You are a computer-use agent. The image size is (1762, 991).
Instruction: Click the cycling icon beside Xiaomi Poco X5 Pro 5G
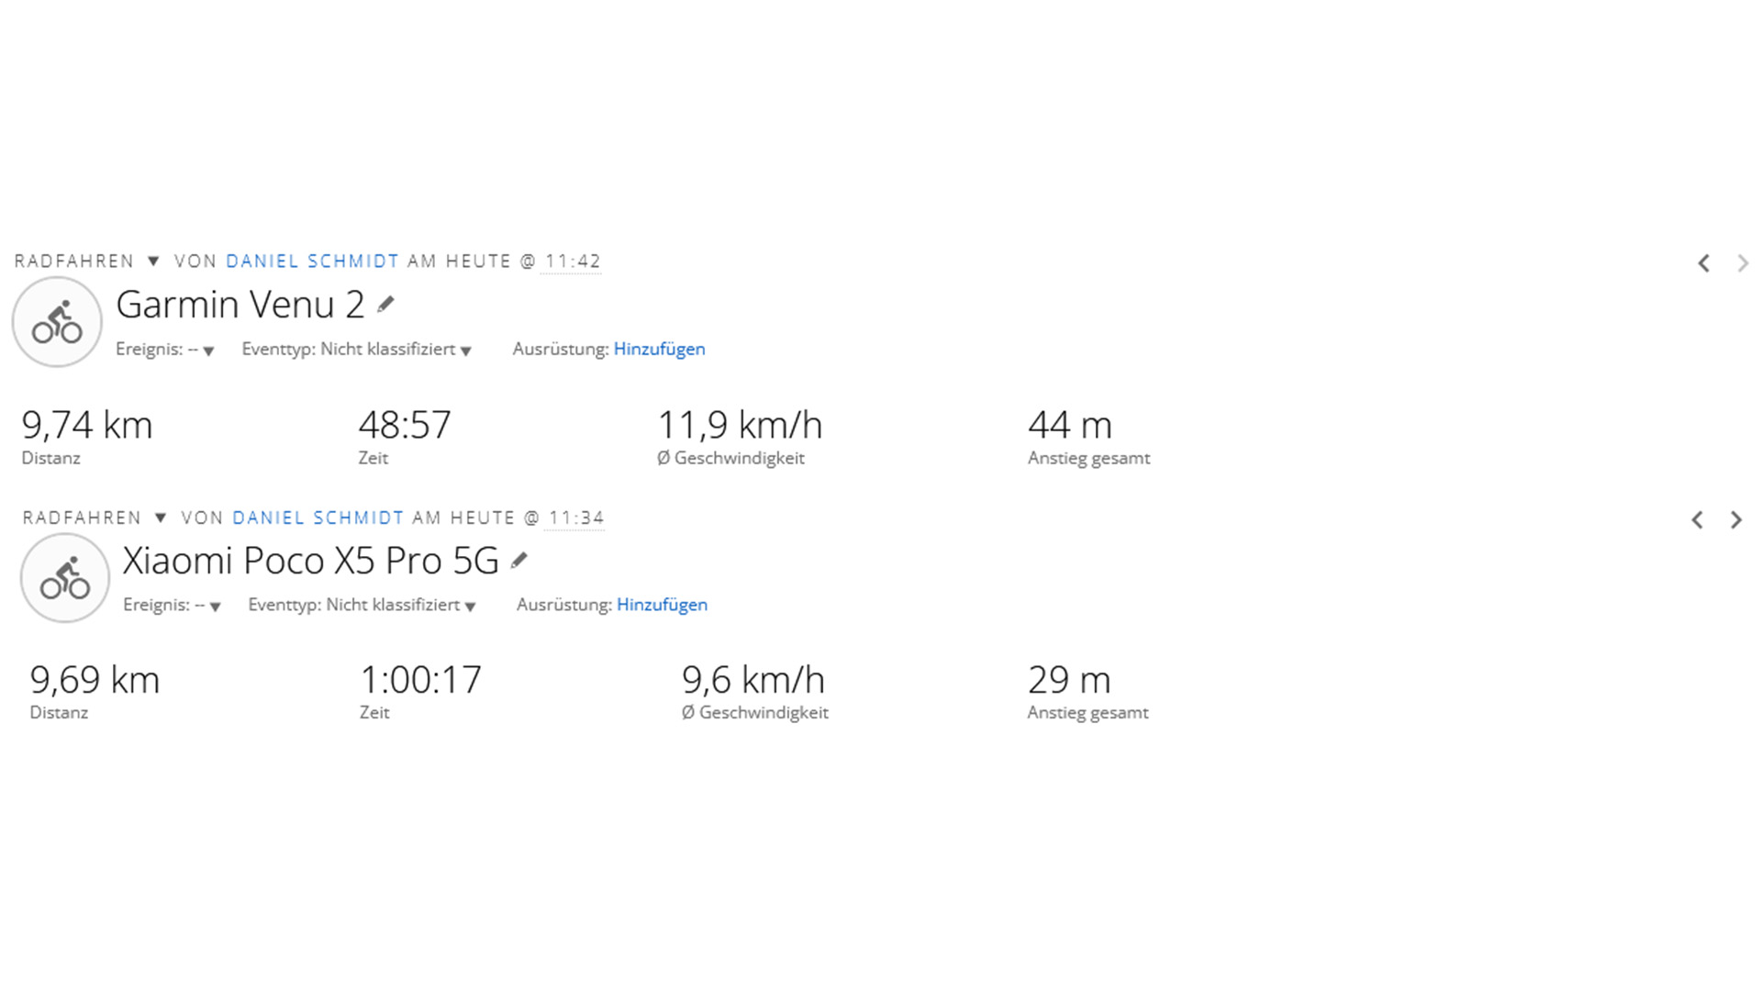[x=65, y=578]
